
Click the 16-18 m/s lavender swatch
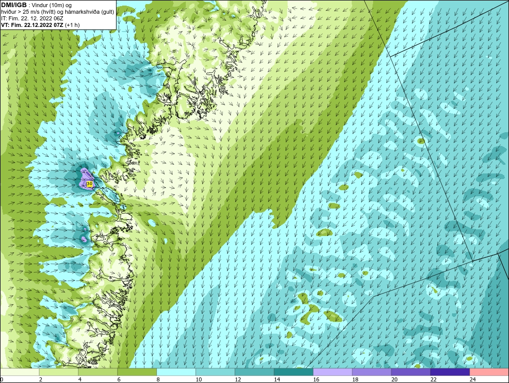(333, 372)
